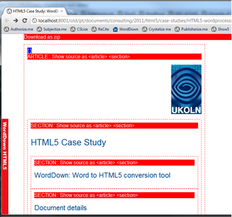The image size is (232, 217).
Task: Click the ReCite bookmark globe icon
Action: (x=94, y=29)
